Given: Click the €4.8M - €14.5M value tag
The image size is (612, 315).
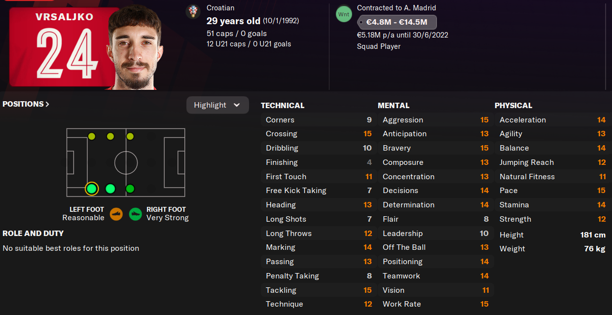Looking at the screenshot, I should pyautogui.click(x=396, y=22).
